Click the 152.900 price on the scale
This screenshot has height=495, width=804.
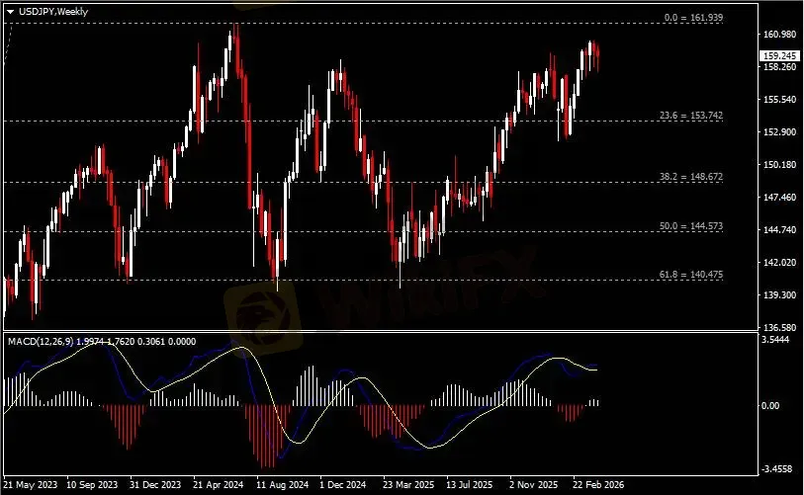pos(780,132)
